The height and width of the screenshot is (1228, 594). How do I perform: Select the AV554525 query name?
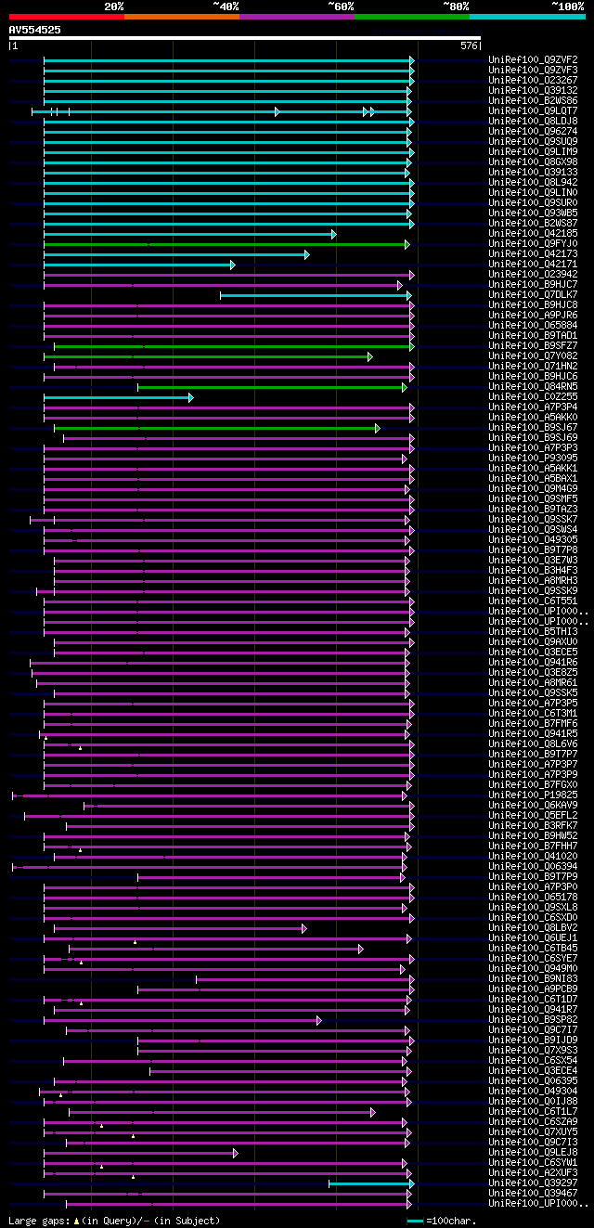(x=35, y=30)
